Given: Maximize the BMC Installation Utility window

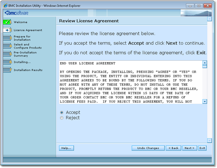Looking at the screenshot, I should [x=199, y=6].
